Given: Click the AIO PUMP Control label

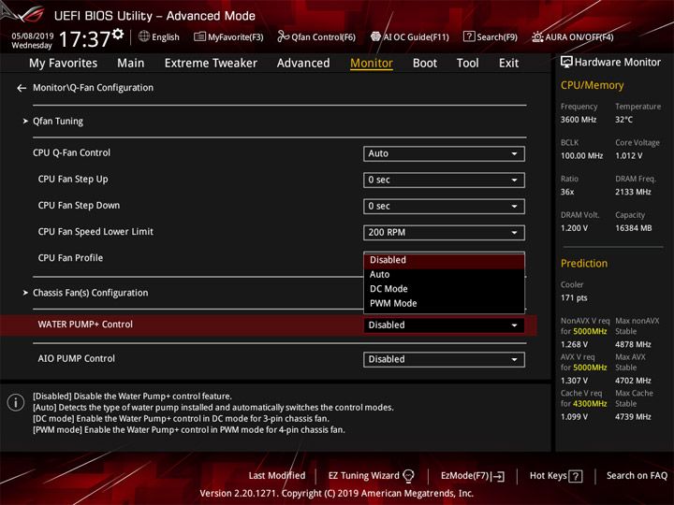Looking at the screenshot, I should (76, 358).
